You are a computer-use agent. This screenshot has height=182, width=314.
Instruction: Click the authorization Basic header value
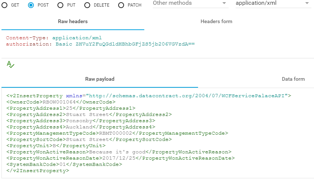click(125, 44)
